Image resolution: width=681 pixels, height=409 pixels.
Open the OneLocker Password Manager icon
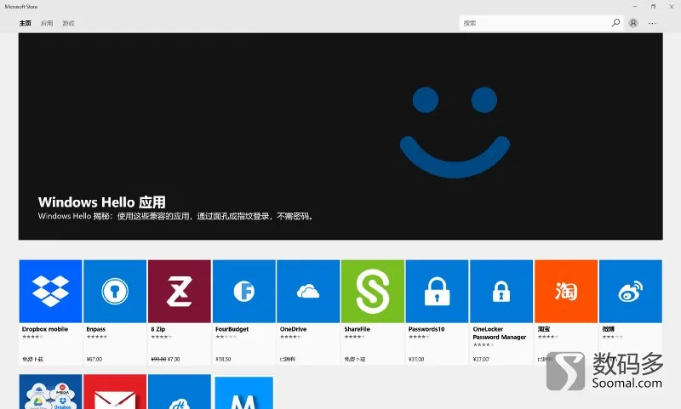coord(501,291)
